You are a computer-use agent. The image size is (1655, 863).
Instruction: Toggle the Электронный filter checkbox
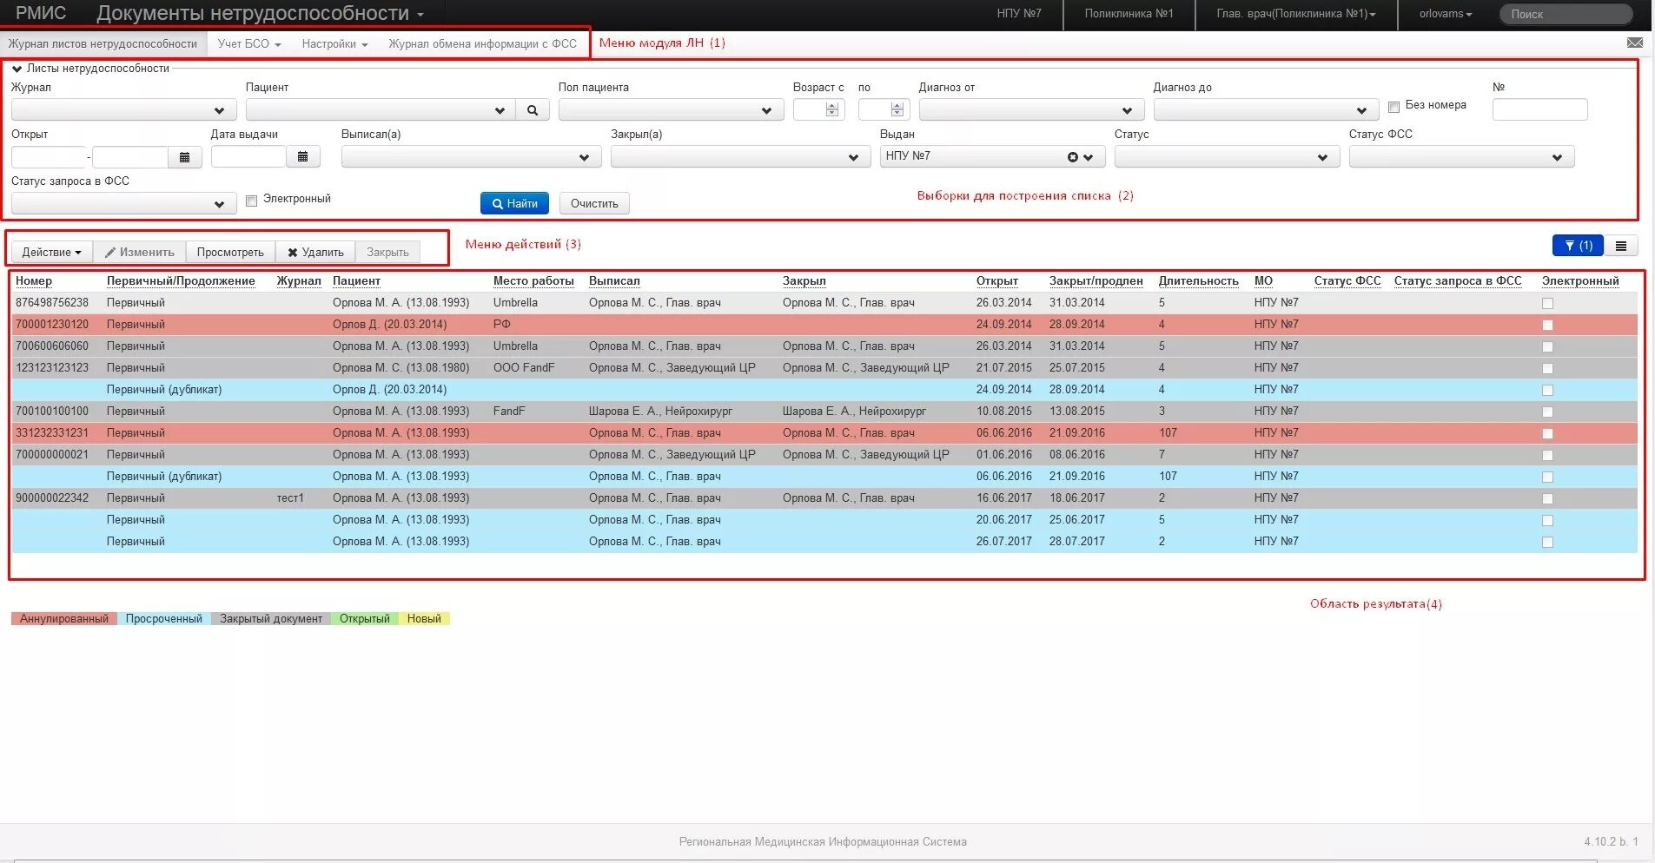(x=251, y=201)
